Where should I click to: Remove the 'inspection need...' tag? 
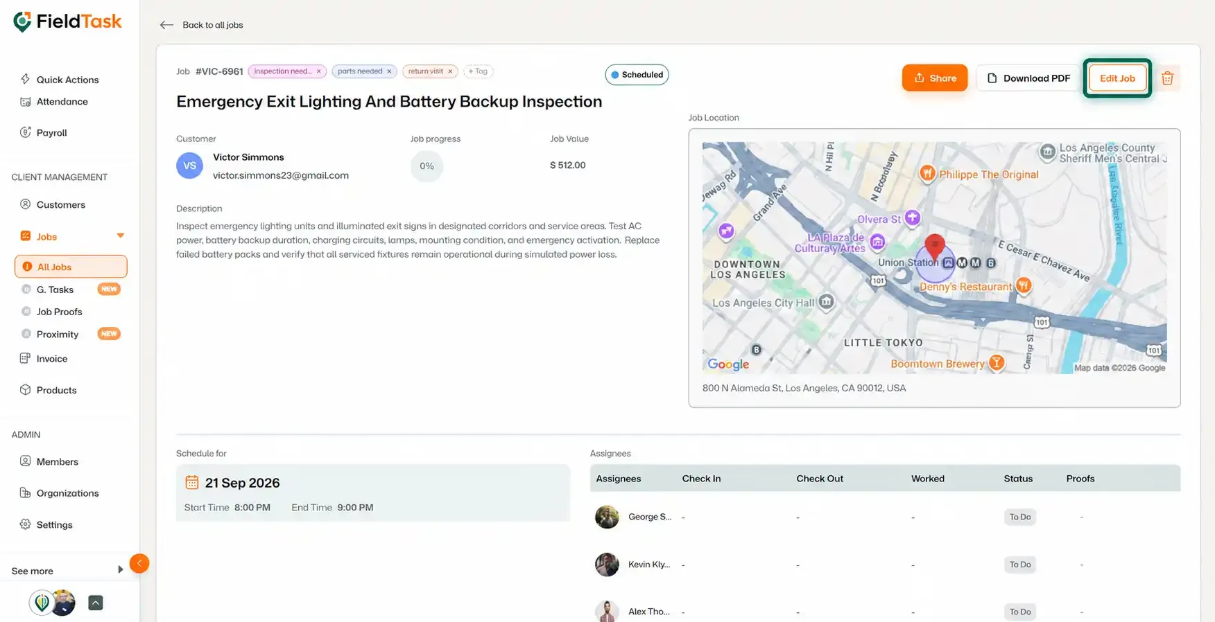click(x=319, y=71)
